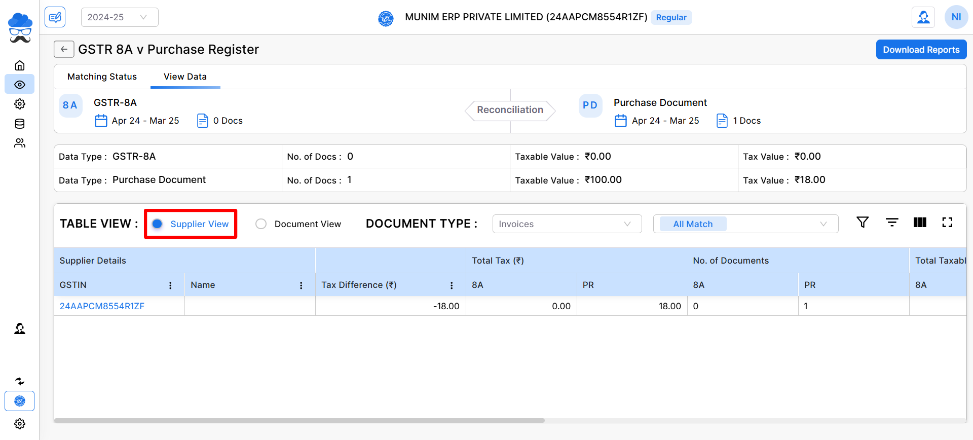Click the GST globe icon in sidebar
This screenshot has height=440, width=973.
coord(20,401)
